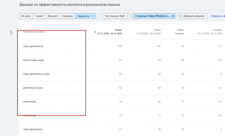This screenshot has height=136, width=225.
Task: Select the 7 дней date range
Action: (x=39, y=16)
